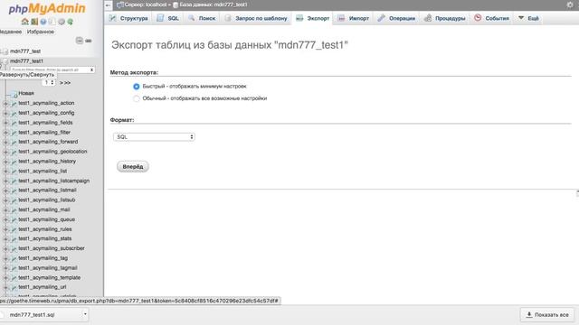The height and width of the screenshot is (325, 579).
Task: Open the test1_acymailing_listmail table
Action: [48, 190]
